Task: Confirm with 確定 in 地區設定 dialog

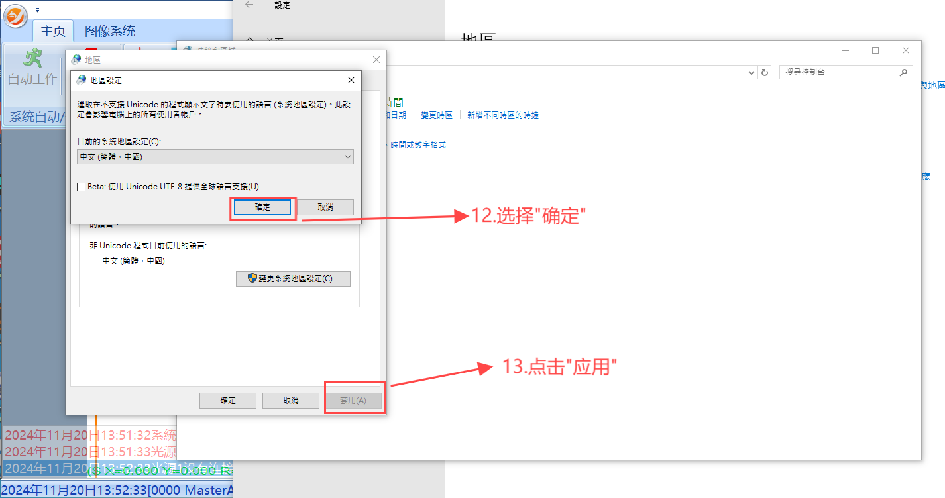Action: [x=262, y=207]
